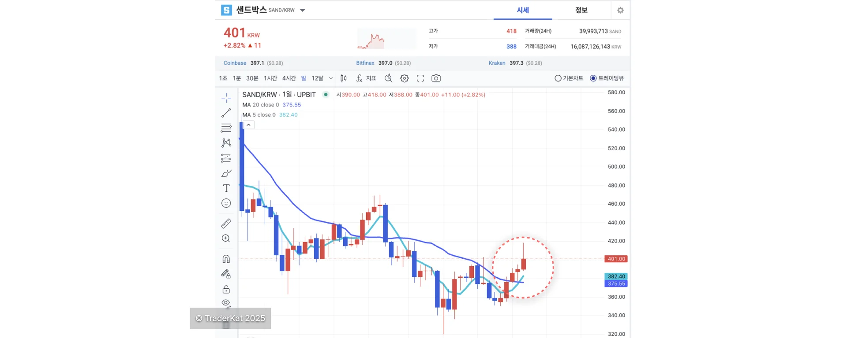Toggle hide all drawings eye icon
847x338 pixels.
[x=226, y=303]
